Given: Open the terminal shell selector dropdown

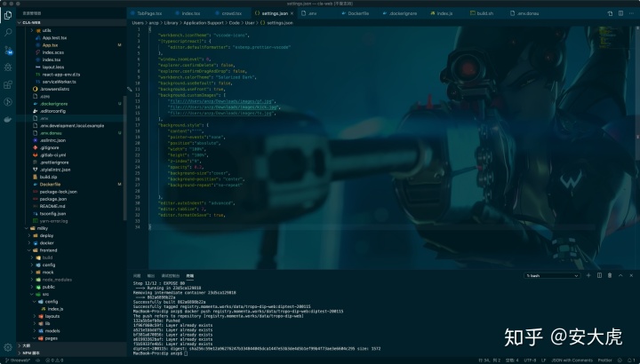Looking at the screenshot, I should [552, 275].
